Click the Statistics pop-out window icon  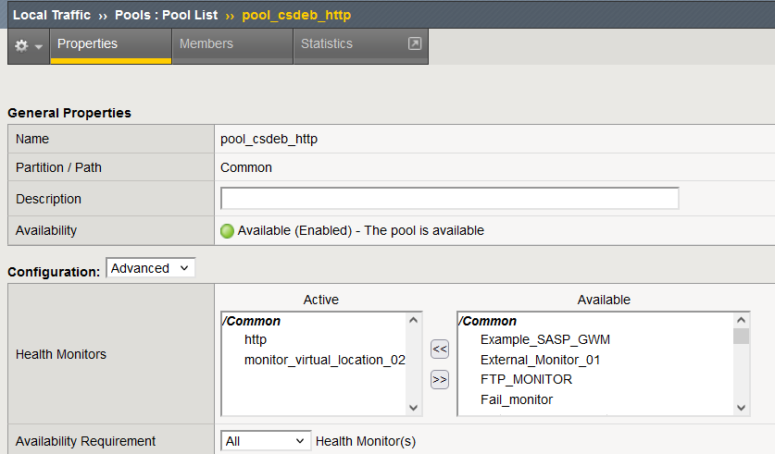414,43
